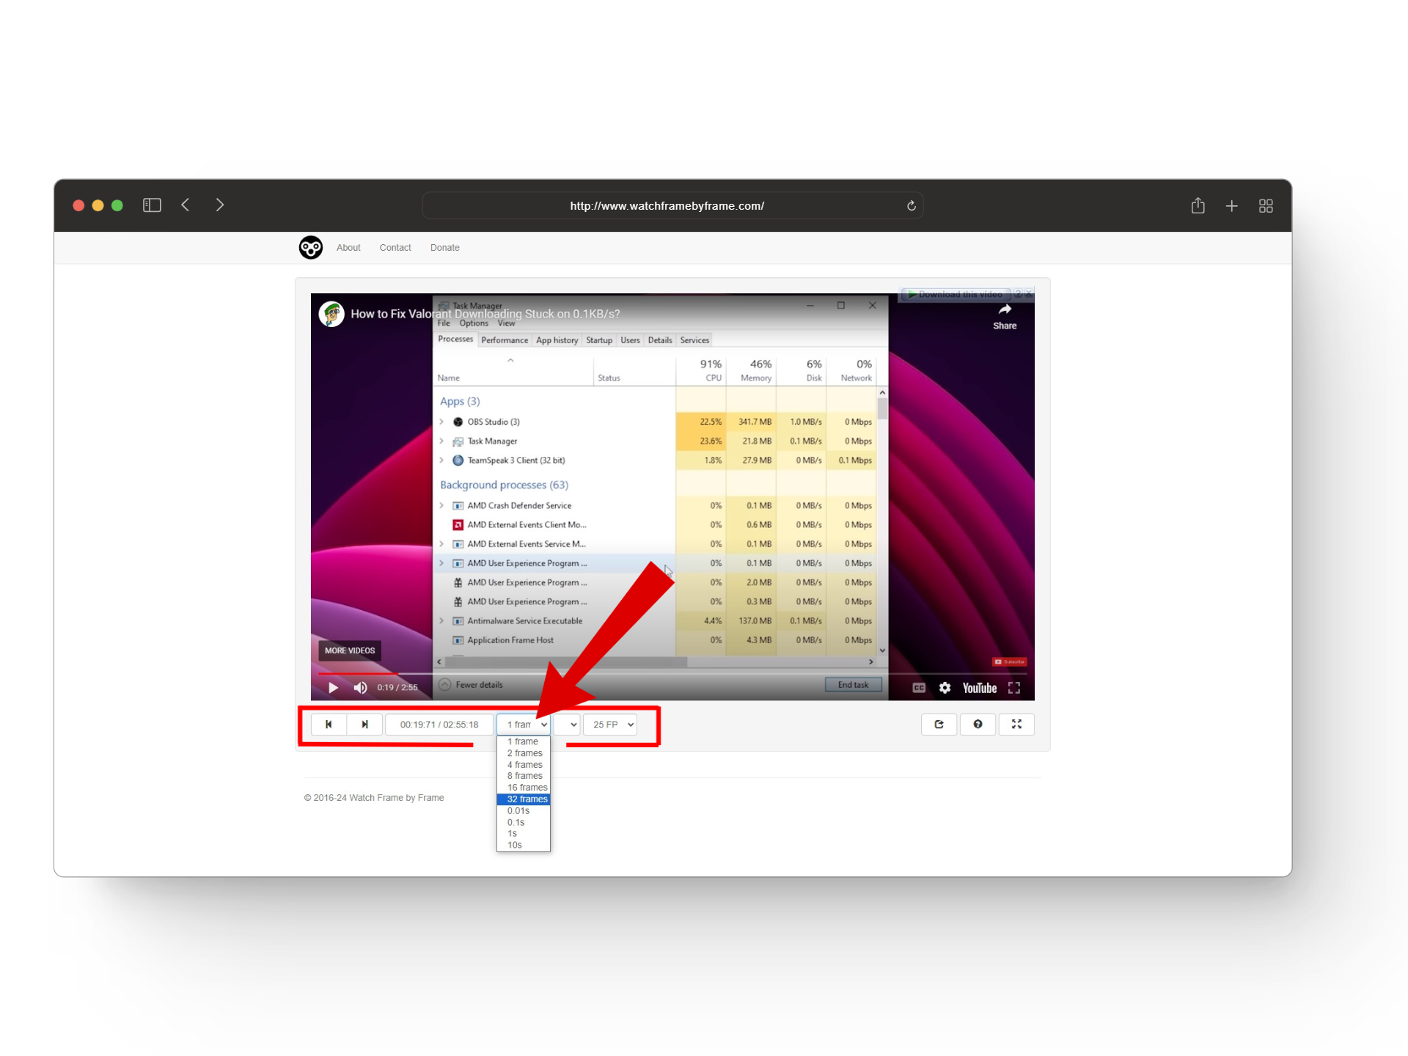Open the 25 FPS dropdown
This screenshot has width=1408, height=1056.
point(610,725)
